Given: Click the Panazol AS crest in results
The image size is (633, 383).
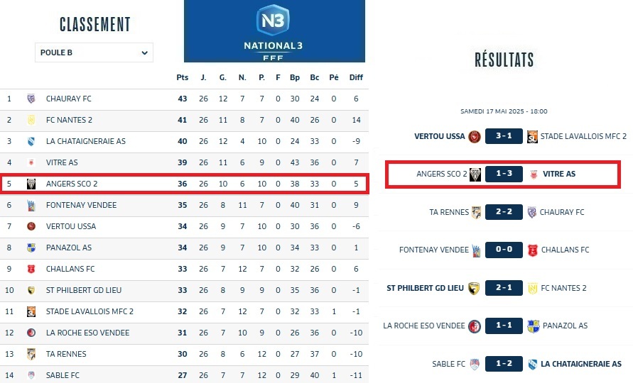Looking at the screenshot, I should click(533, 326).
